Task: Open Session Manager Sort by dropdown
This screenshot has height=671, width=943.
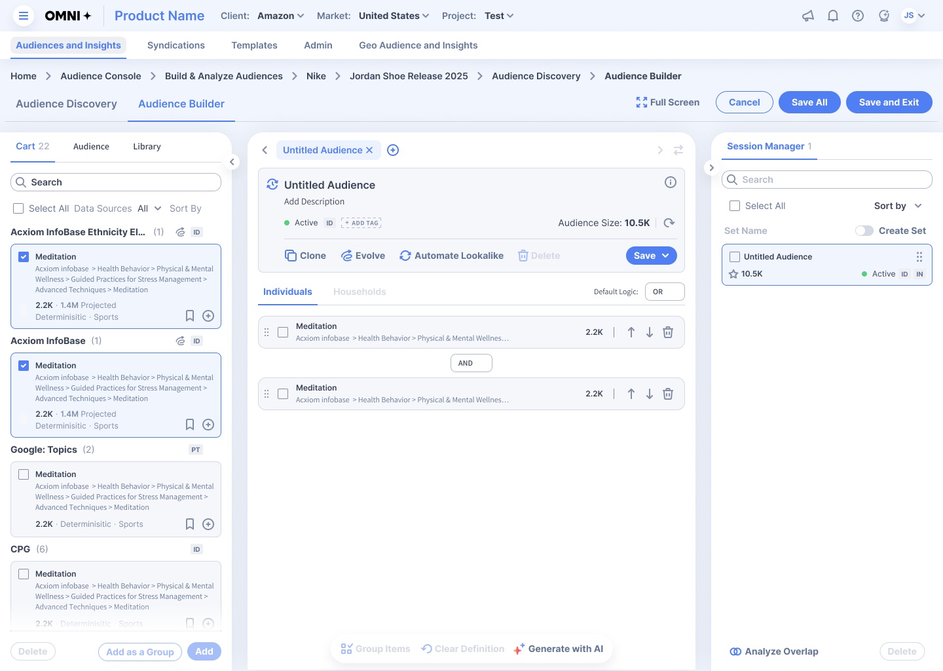Action: point(898,206)
